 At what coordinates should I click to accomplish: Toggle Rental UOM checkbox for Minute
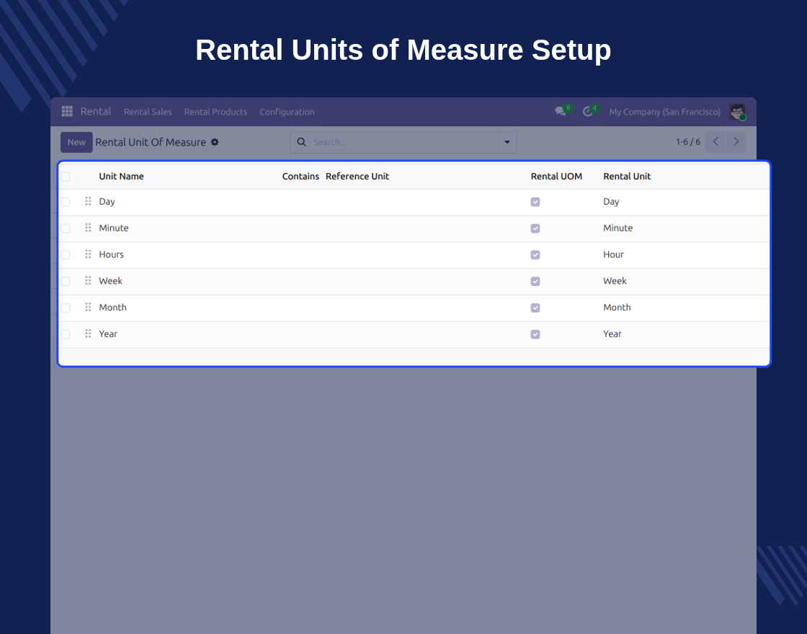pyautogui.click(x=535, y=228)
